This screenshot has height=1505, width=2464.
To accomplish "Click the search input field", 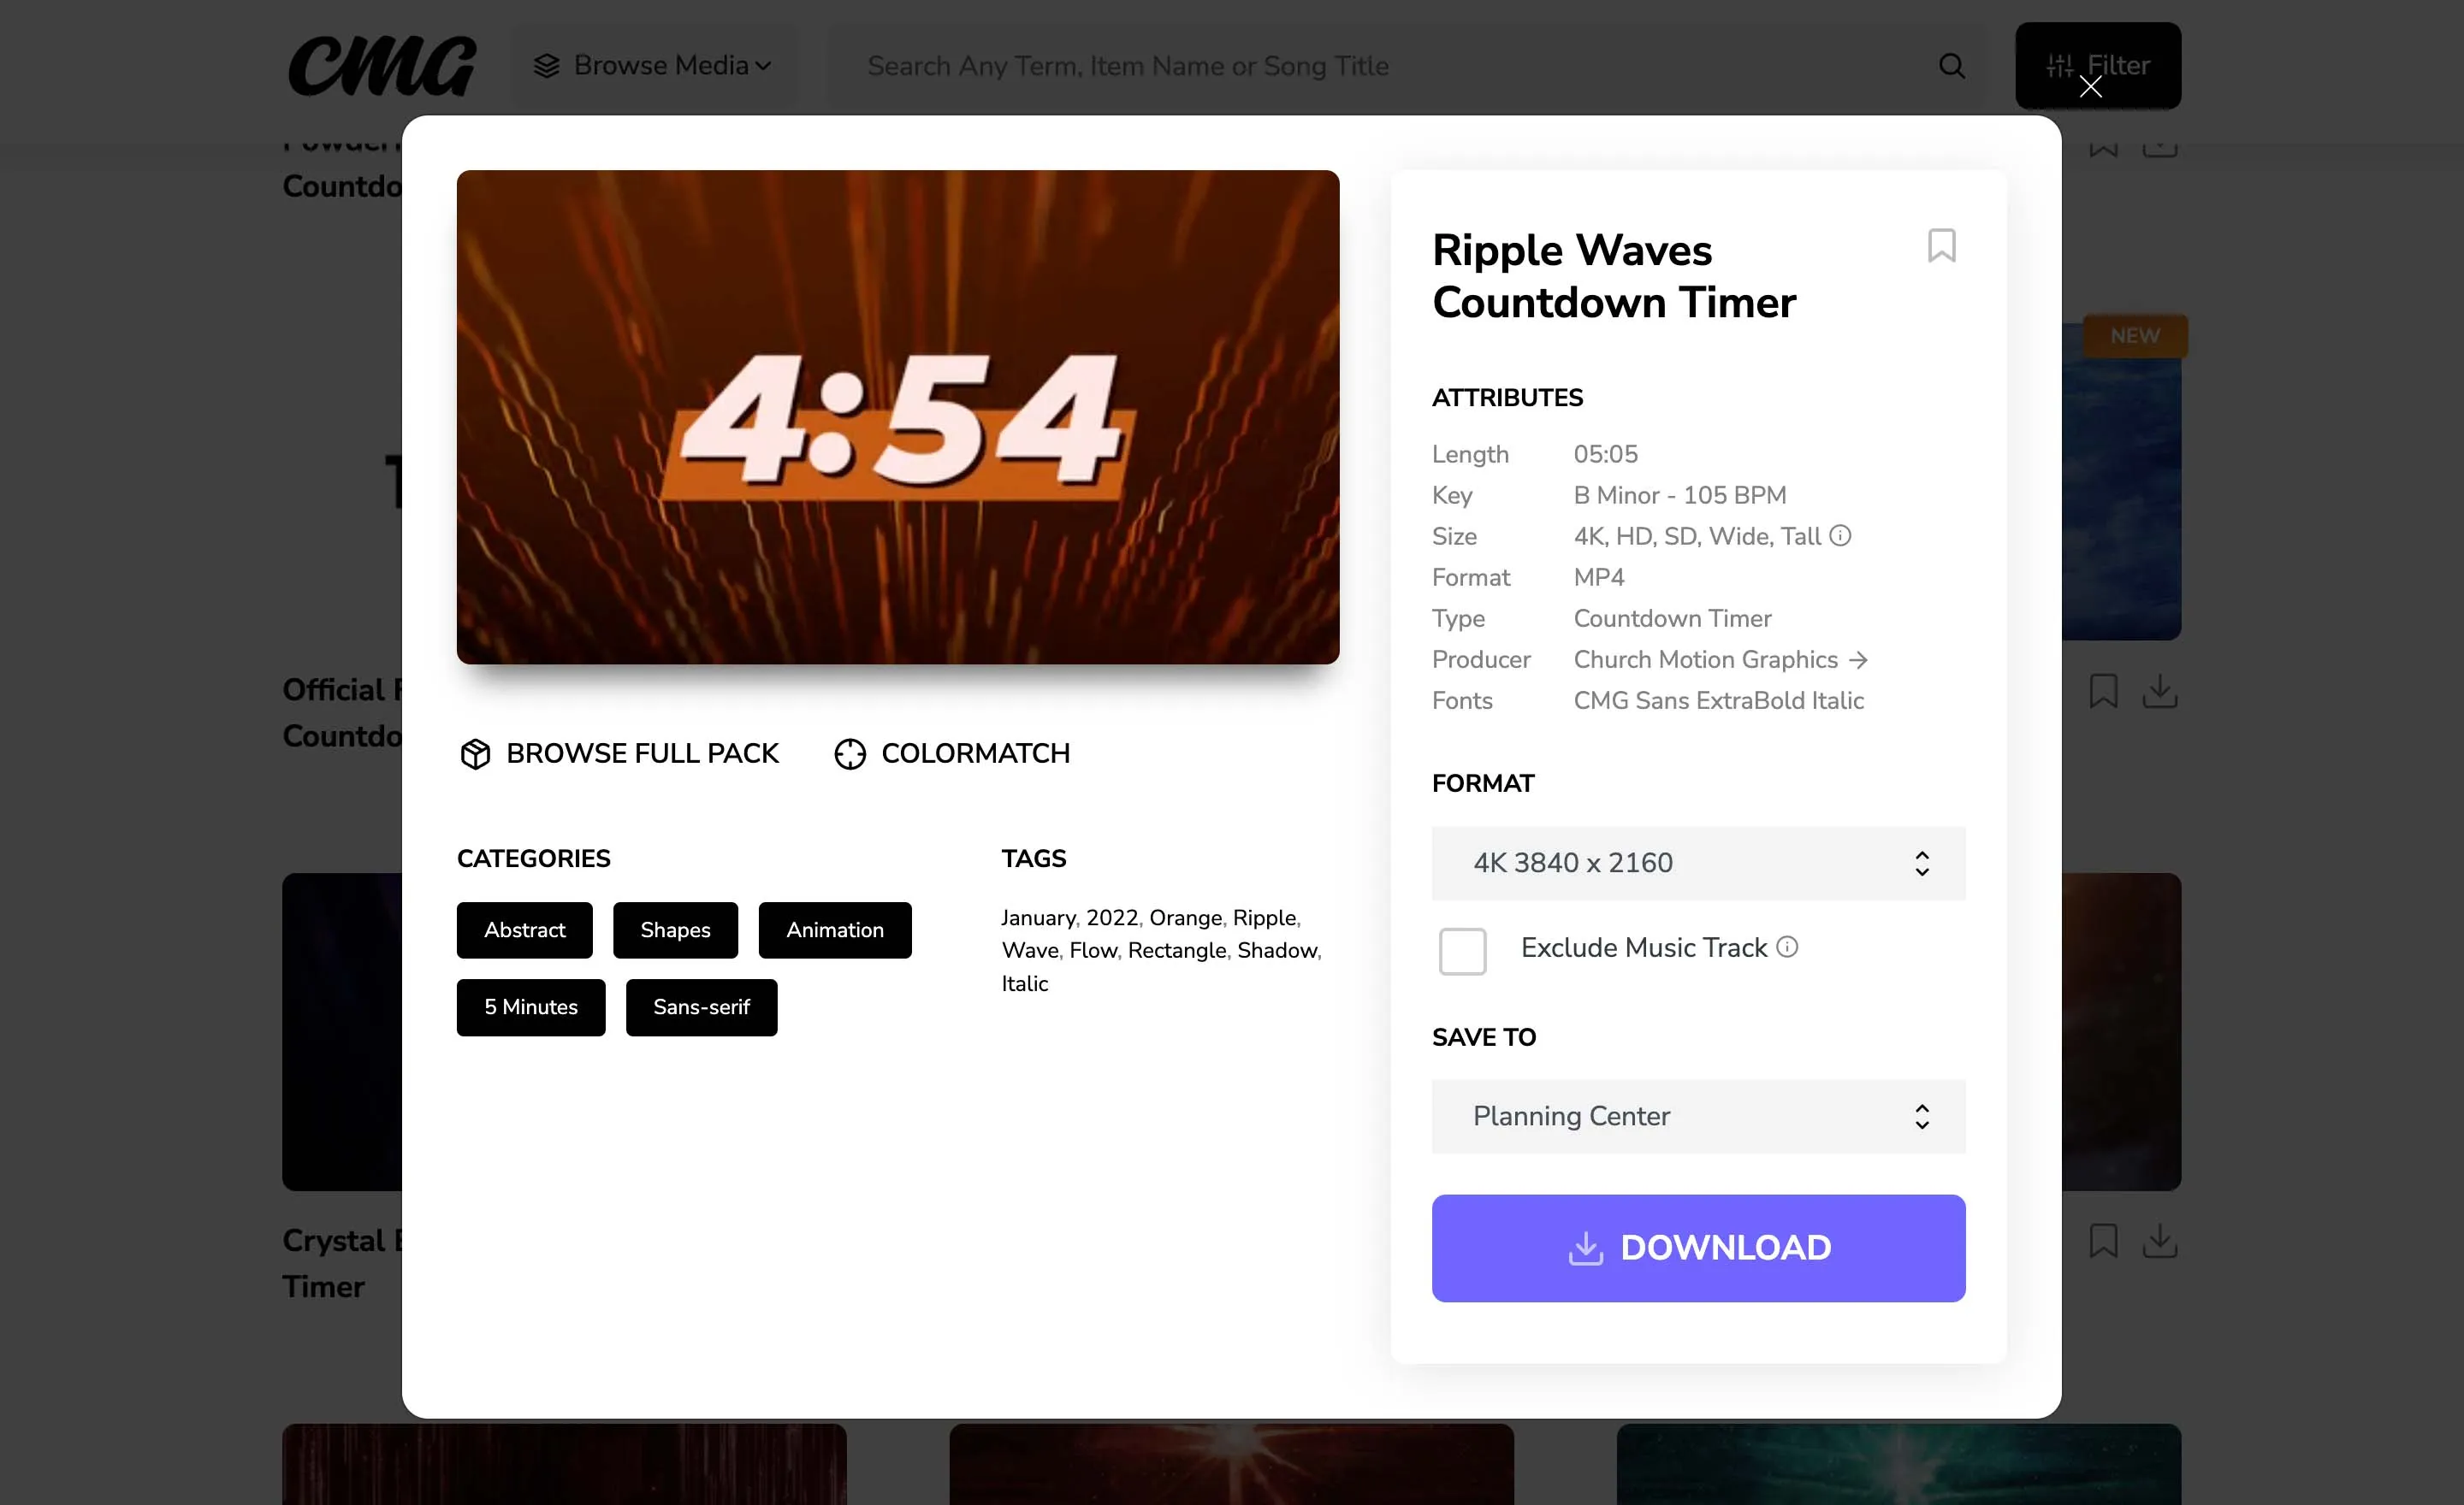I will tap(1300, 65).
